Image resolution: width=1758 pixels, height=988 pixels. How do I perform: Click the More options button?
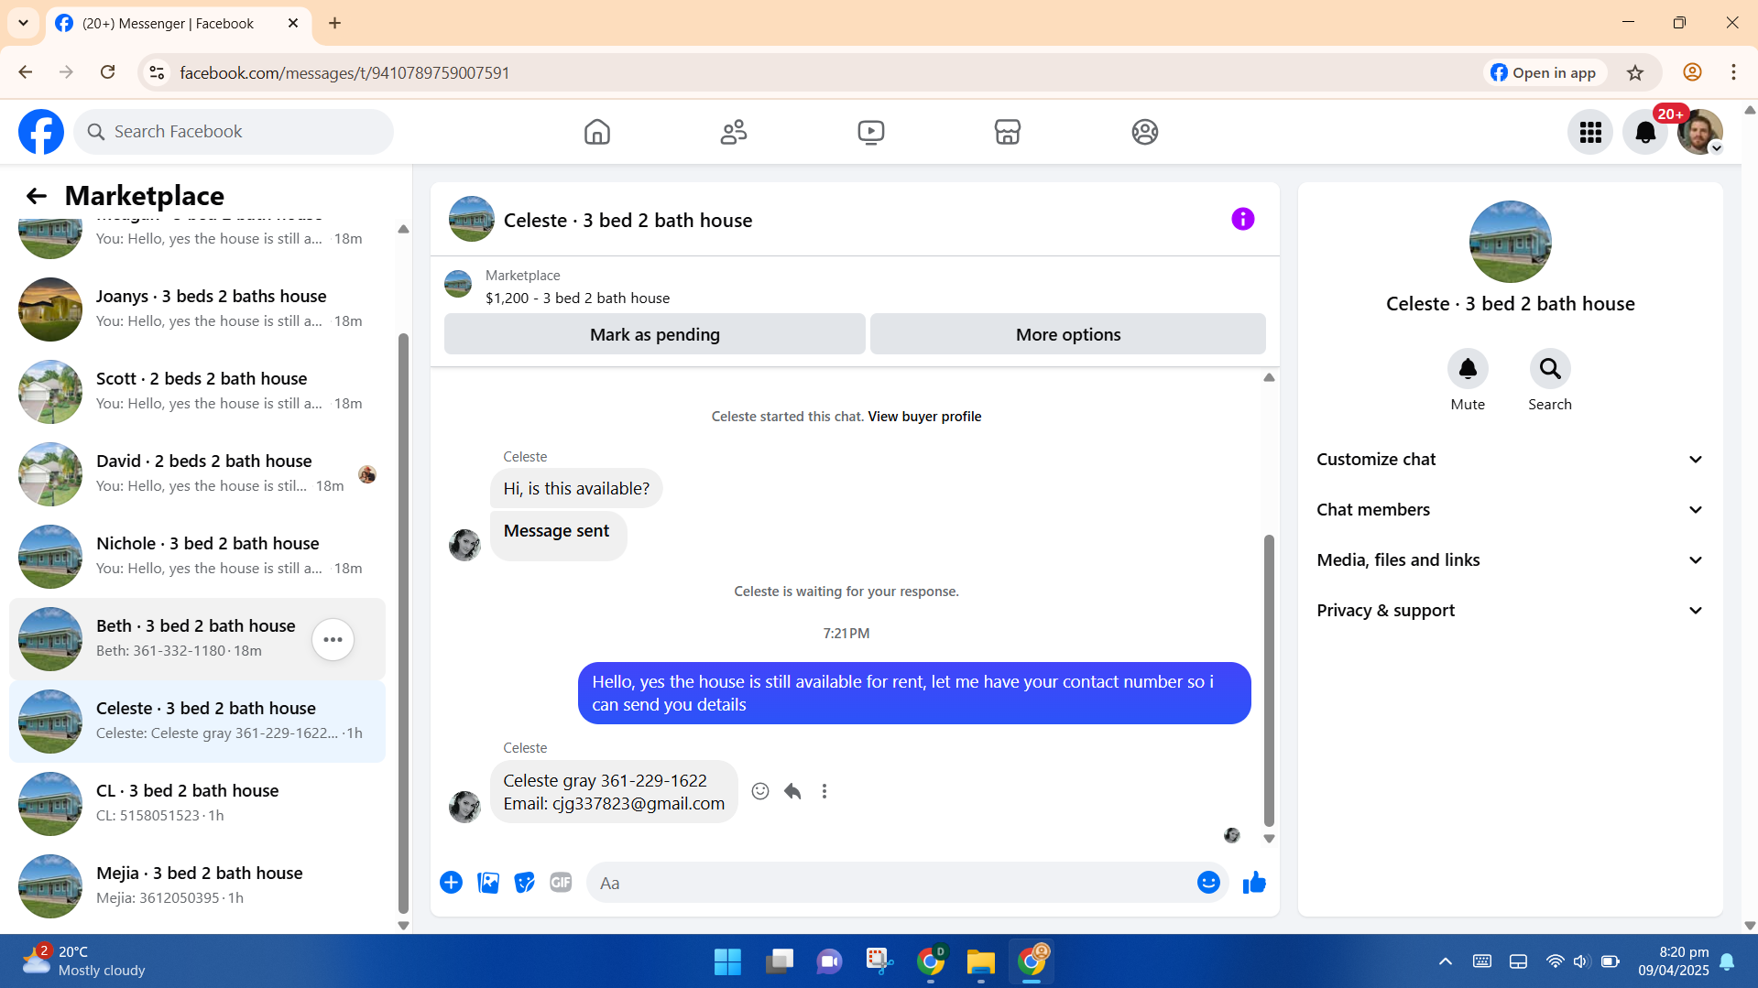click(1068, 334)
